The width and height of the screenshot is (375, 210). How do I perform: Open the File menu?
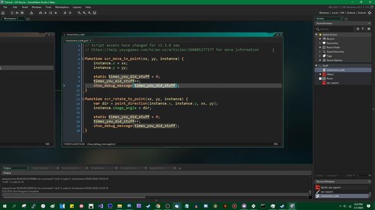[5, 7]
